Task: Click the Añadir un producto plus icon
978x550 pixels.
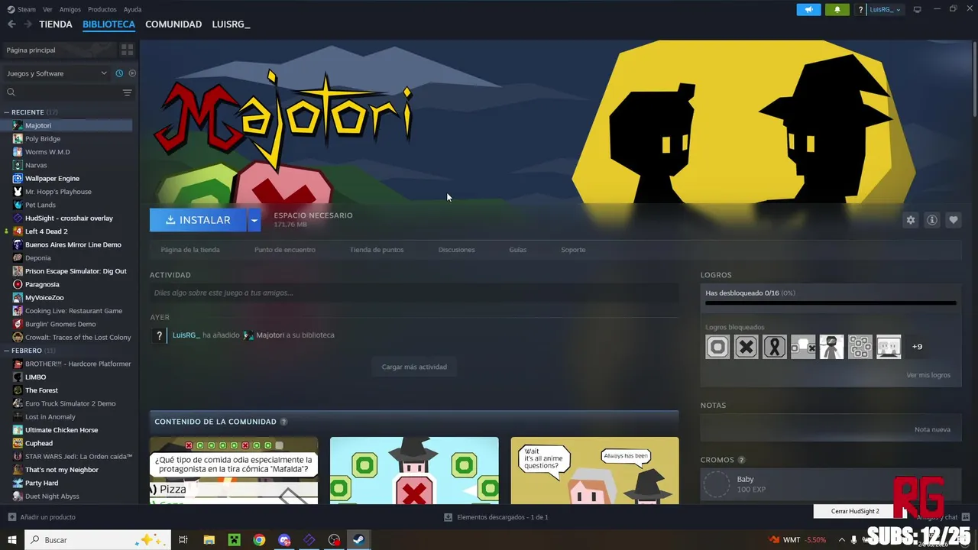Action: pyautogui.click(x=11, y=517)
